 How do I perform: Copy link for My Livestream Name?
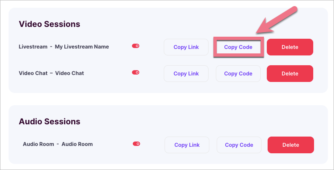coord(186,47)
